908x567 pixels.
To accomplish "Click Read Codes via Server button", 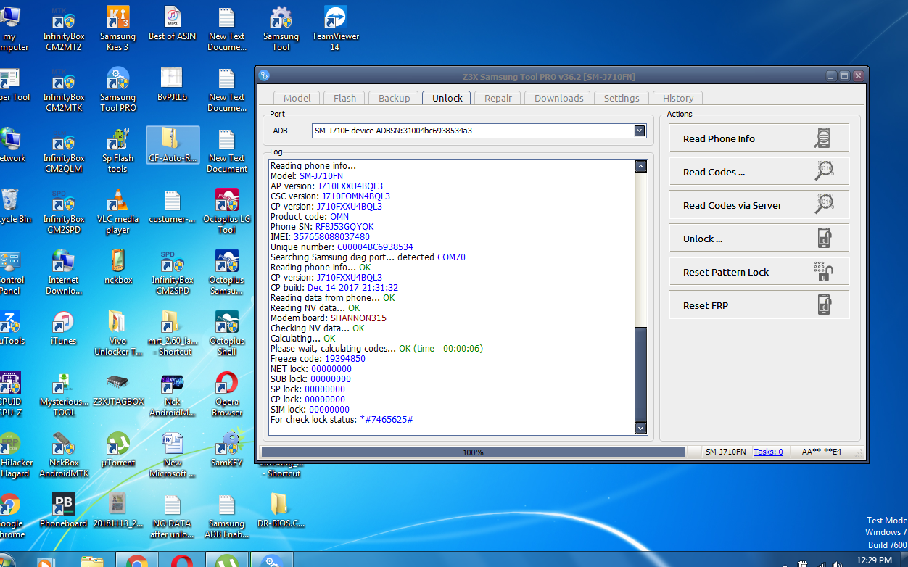I will tap(759, 204).
